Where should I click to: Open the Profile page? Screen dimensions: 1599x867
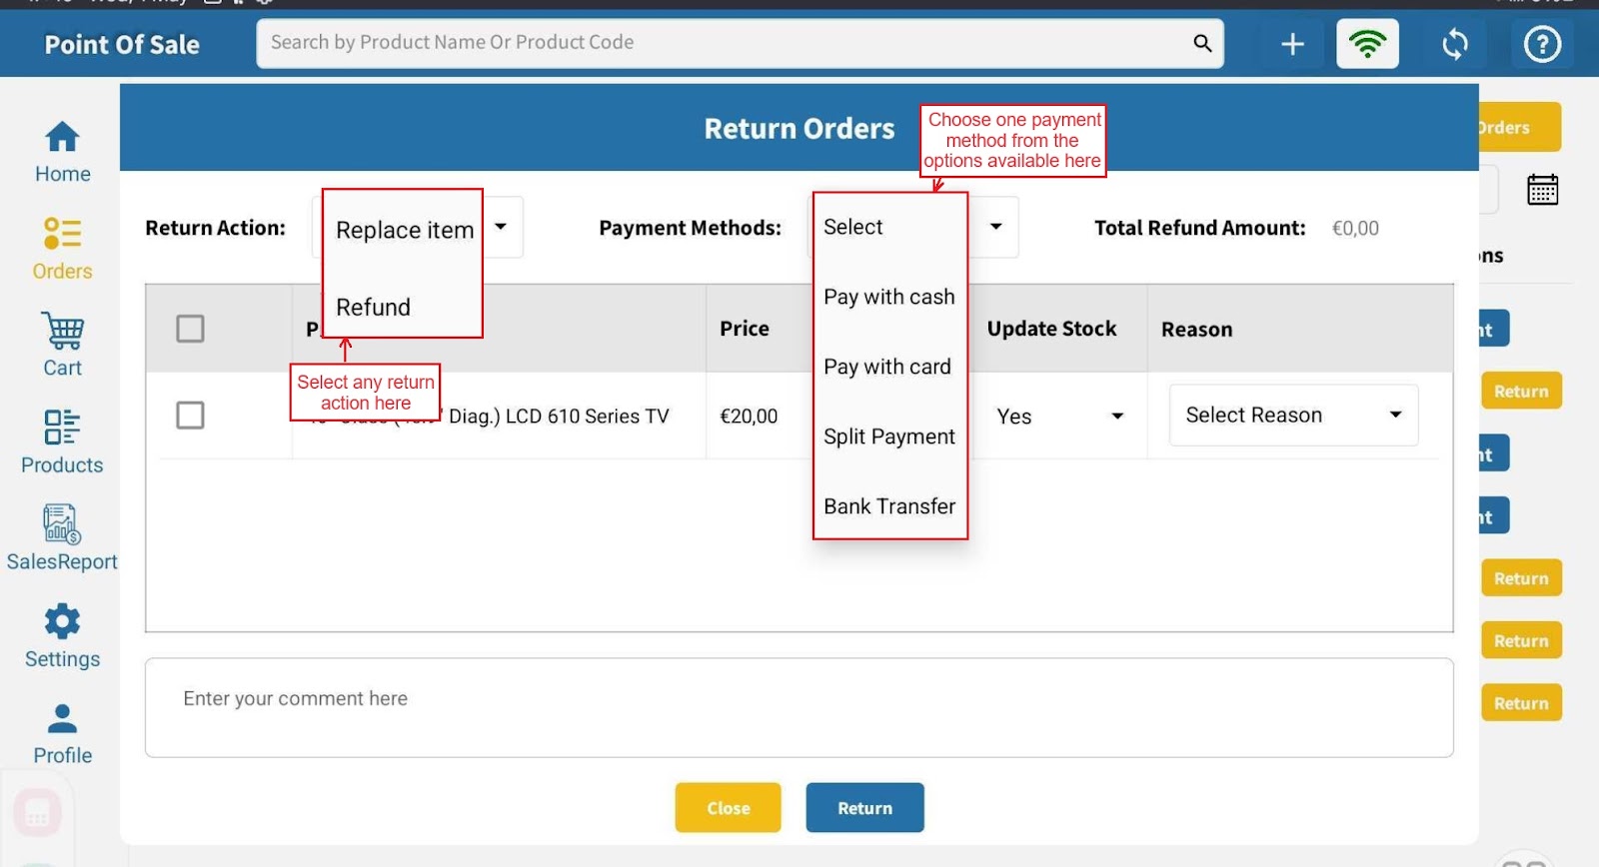pos(62,732)
